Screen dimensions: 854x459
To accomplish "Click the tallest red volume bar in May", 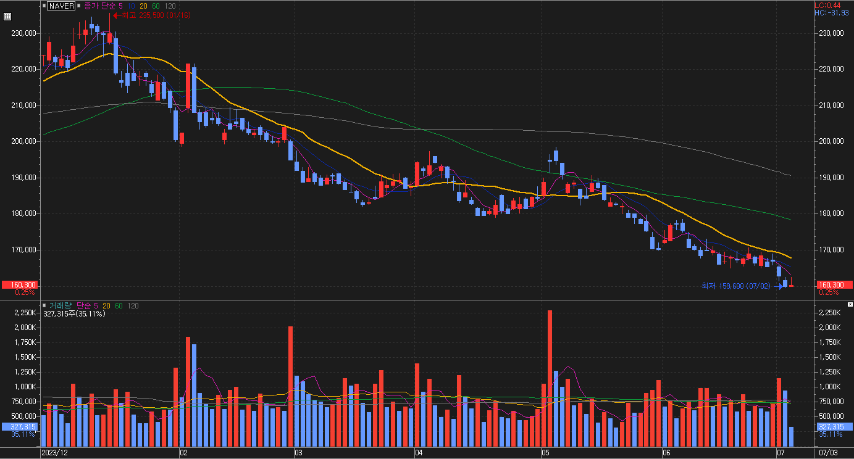I will pyautogui.click(x=550, y=378).
